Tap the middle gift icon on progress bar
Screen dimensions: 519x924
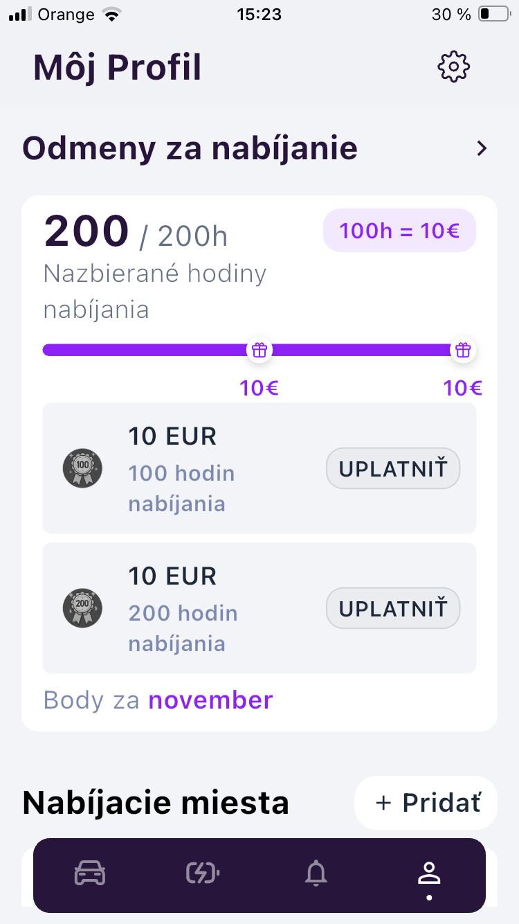pyautogui.click(x=259, y=350)
